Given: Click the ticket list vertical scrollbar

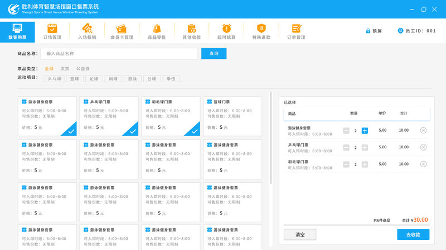Looking at the screenshot, I should (x=270, y=138).
